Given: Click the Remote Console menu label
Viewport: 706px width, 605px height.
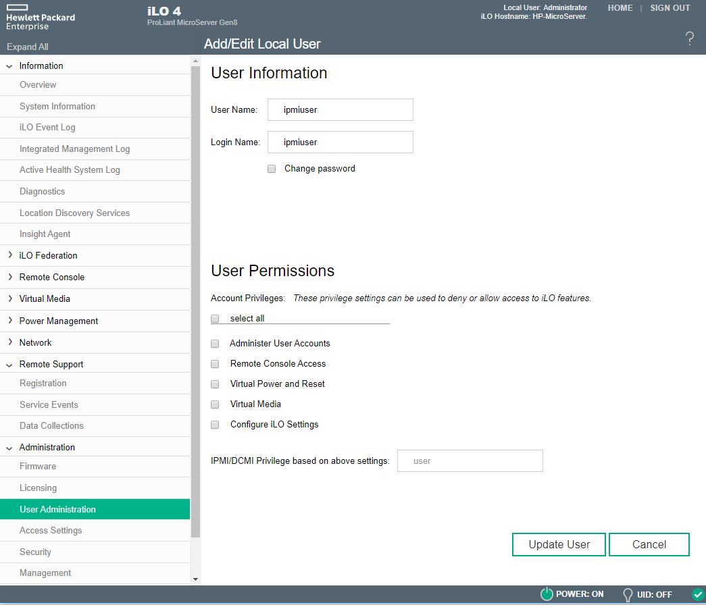Looking at the screenshot, I should click(x=52, y=278).
